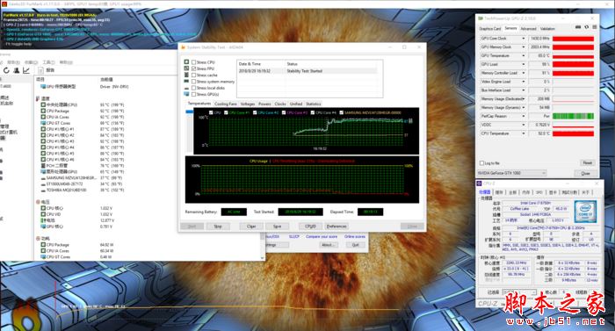Open PerfCap Reason dropdown

523,116
